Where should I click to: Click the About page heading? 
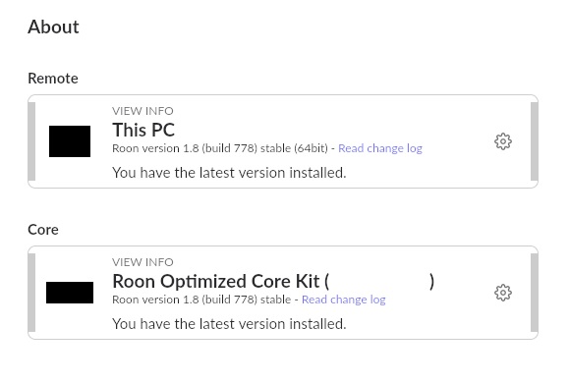pyautogui.click(x=53, y=27)
